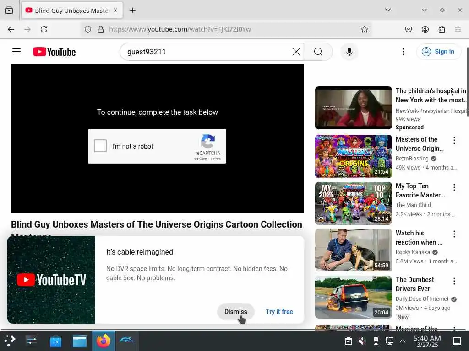The height and width of the screenshot is (351, 469).
Task: Click the Firefox taskbar icon
Action: pyautogui.click(x=103, y=341)
